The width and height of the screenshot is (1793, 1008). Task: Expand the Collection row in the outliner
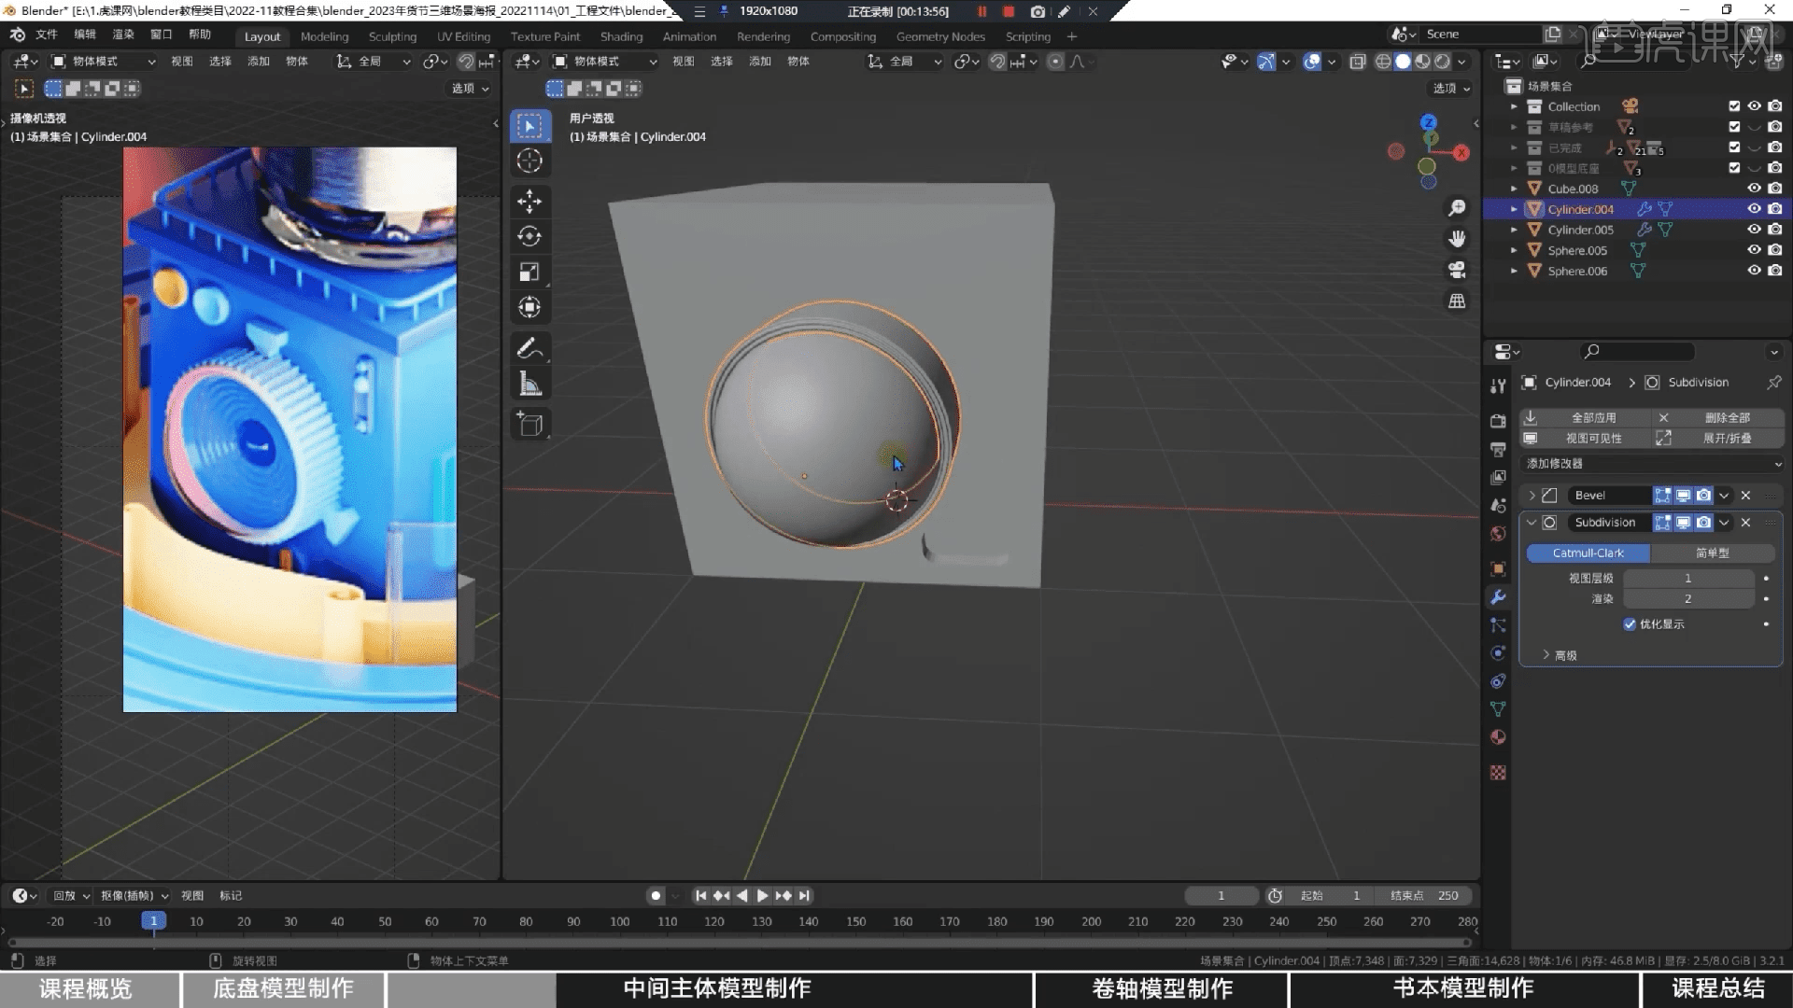1514,106
